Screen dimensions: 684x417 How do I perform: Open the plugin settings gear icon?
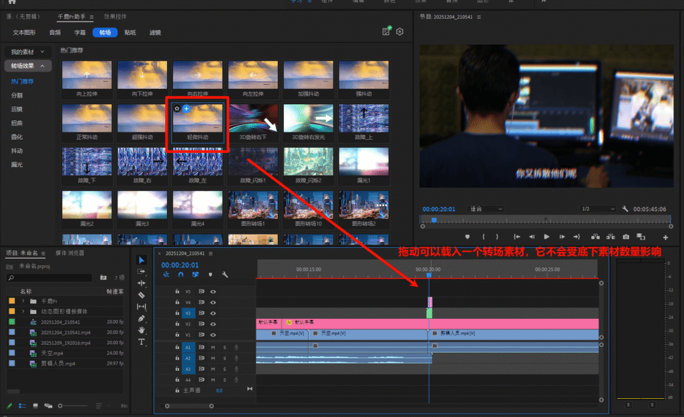(400, 31)
